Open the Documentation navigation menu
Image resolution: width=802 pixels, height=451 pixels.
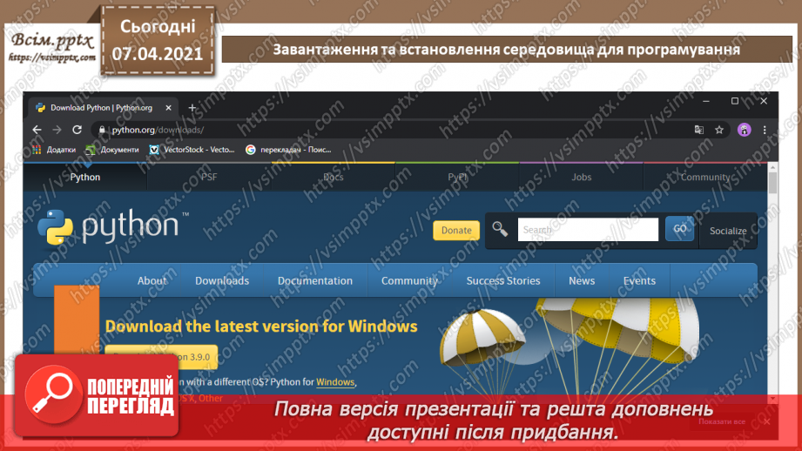pyautogui.click(x=315, y=280)
